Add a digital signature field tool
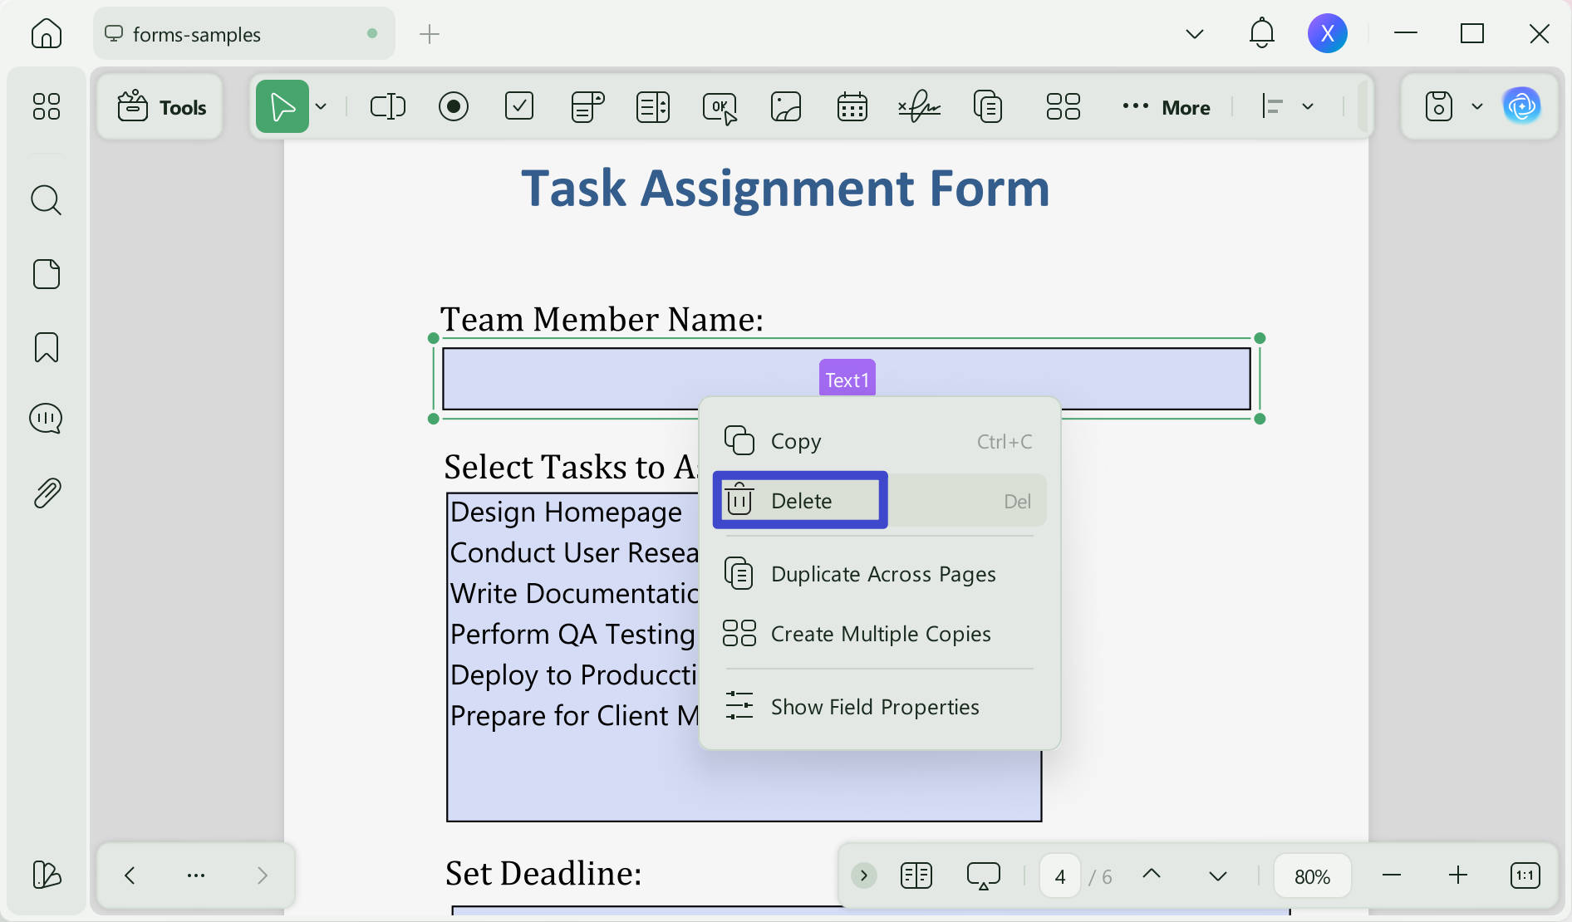 [x=919, y=106]
